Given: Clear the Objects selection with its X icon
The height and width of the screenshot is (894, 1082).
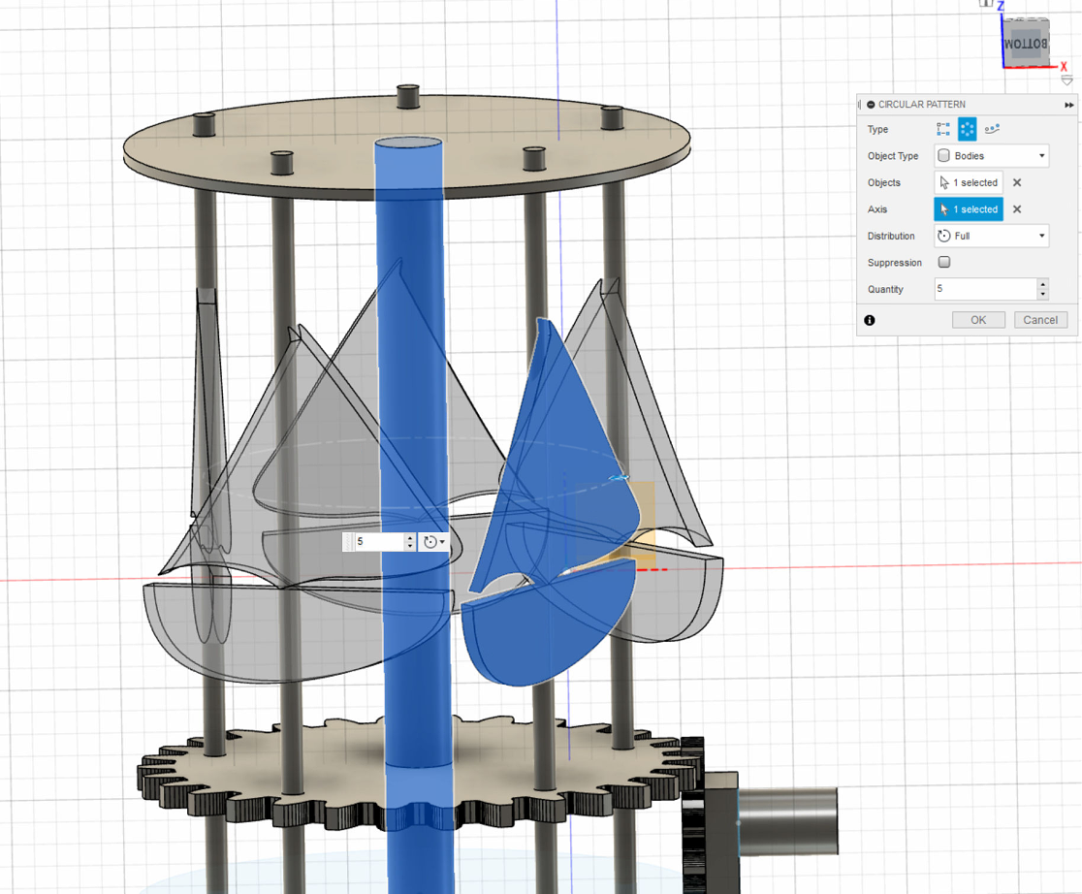Looking at the screenshot, I should pyautogui.click(x=1017, y=182).
